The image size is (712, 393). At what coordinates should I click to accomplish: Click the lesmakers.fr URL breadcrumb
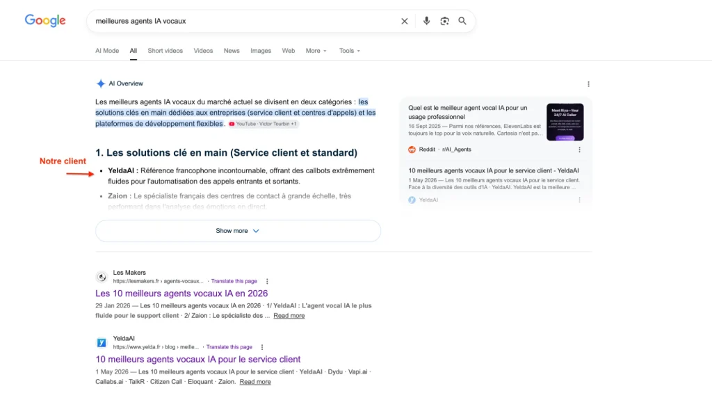pos(158,281)
